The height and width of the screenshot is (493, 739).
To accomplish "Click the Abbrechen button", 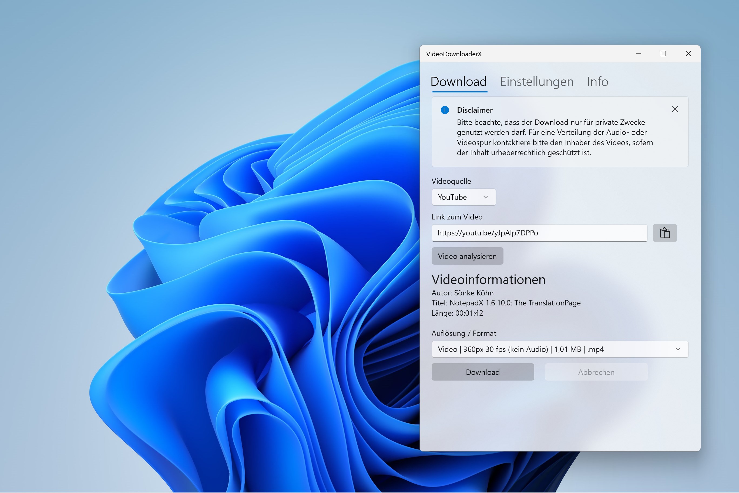I will pyautogui.click(x=596, y=372).
